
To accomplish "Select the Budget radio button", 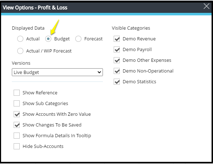I will (x=48, y=39).
